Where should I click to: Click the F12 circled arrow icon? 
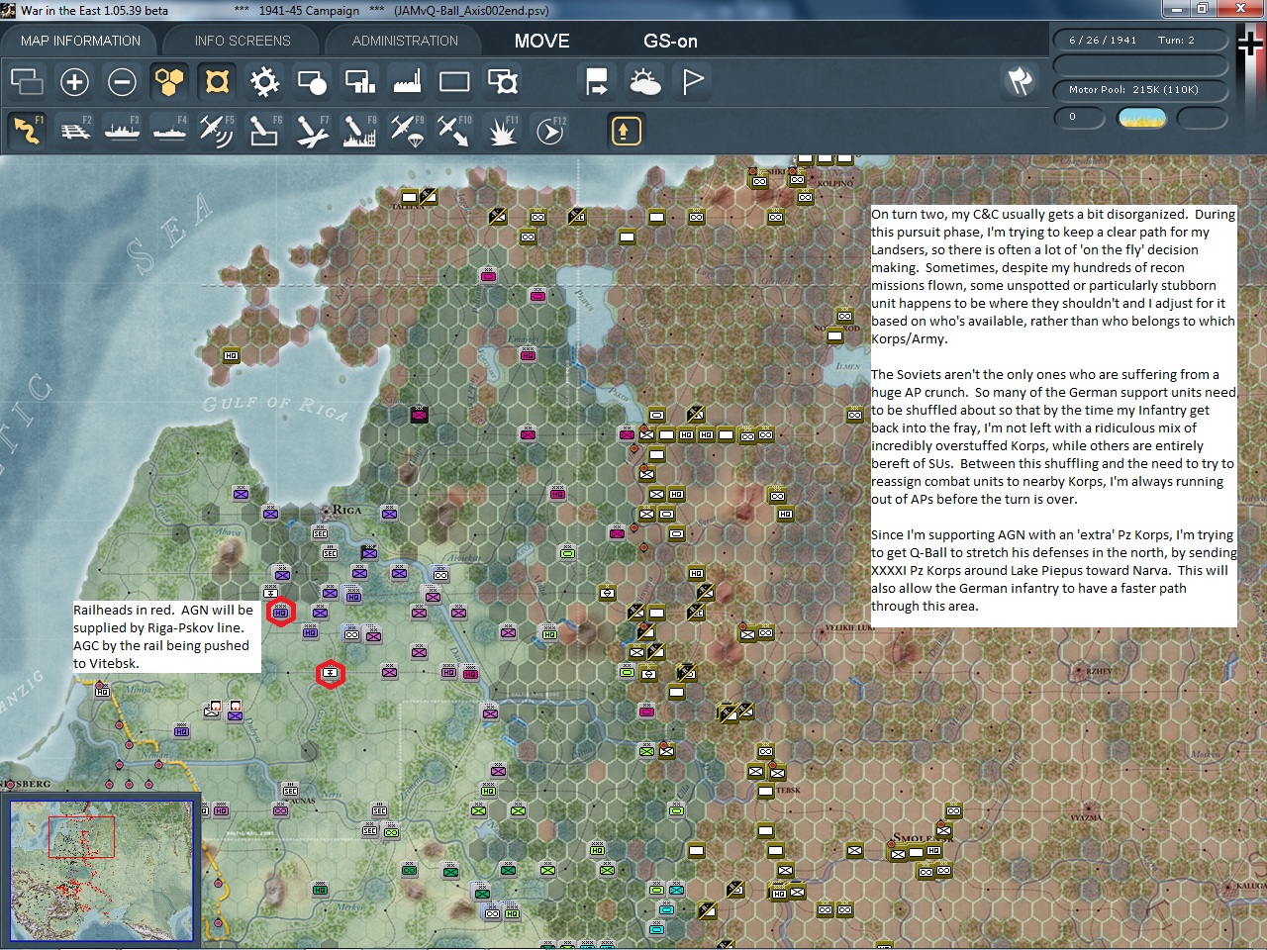click(x=549, y=131)
